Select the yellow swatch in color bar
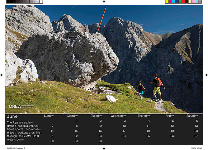Viewport: 208px width, 150px height. pyautogui.click(x=167, y=2)
